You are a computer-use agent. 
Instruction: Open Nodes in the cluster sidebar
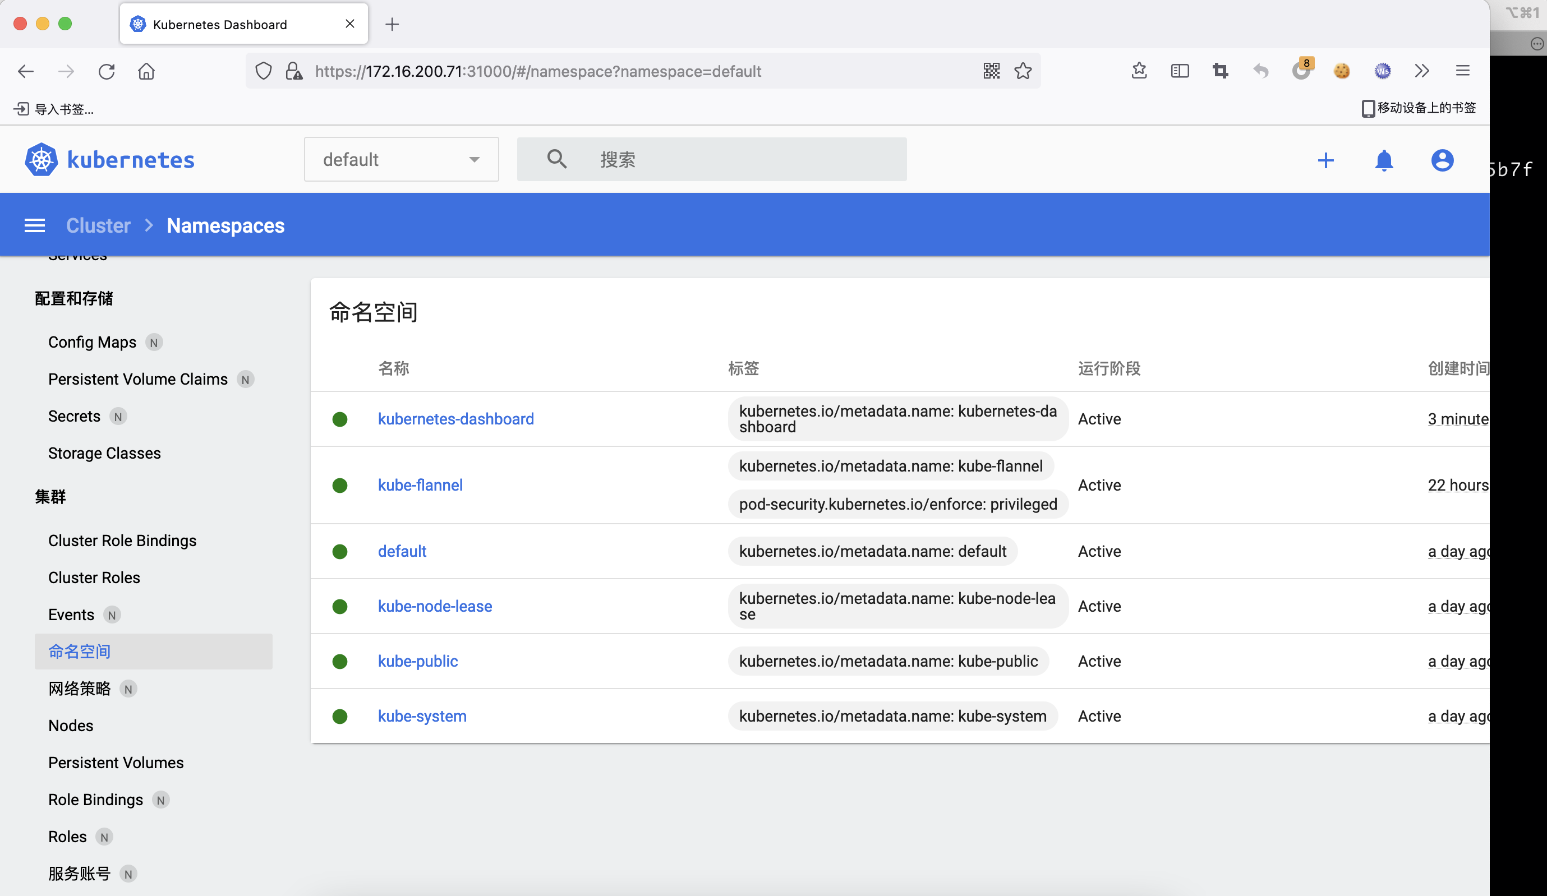click(71, 726)
